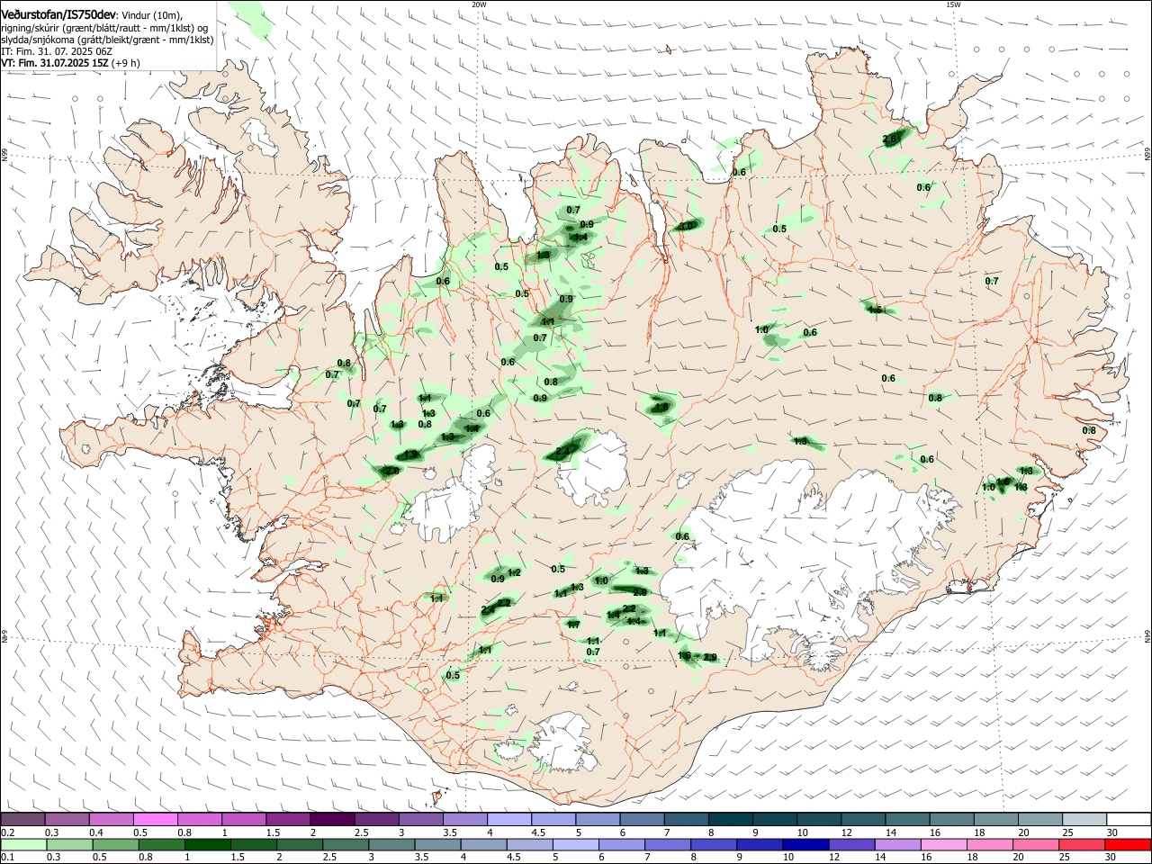Screen dimensions: 1152x864
Task: Click the bright pink 0.5 swatch in upper legend
Action: pyautogui.click(x=156, y=820)
